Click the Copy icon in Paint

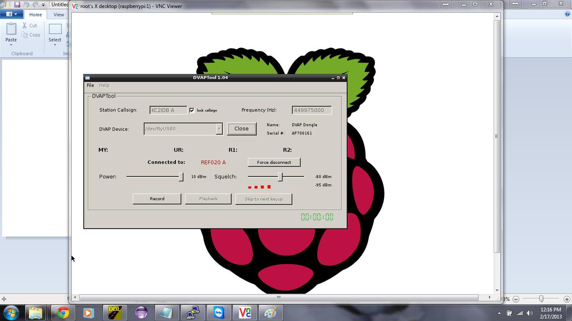25,35
